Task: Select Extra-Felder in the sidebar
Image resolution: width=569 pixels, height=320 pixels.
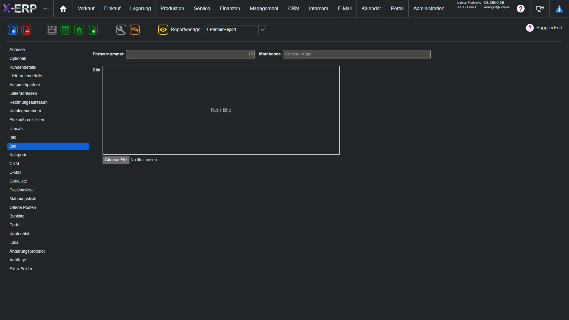Action: click(x=48, y=269)
